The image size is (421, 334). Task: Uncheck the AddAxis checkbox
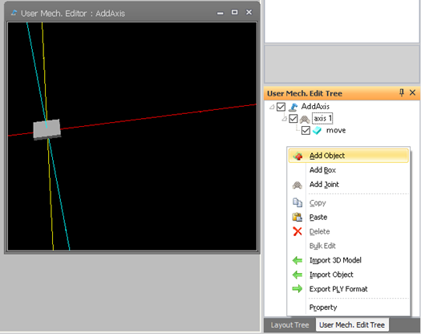(281, 107)
